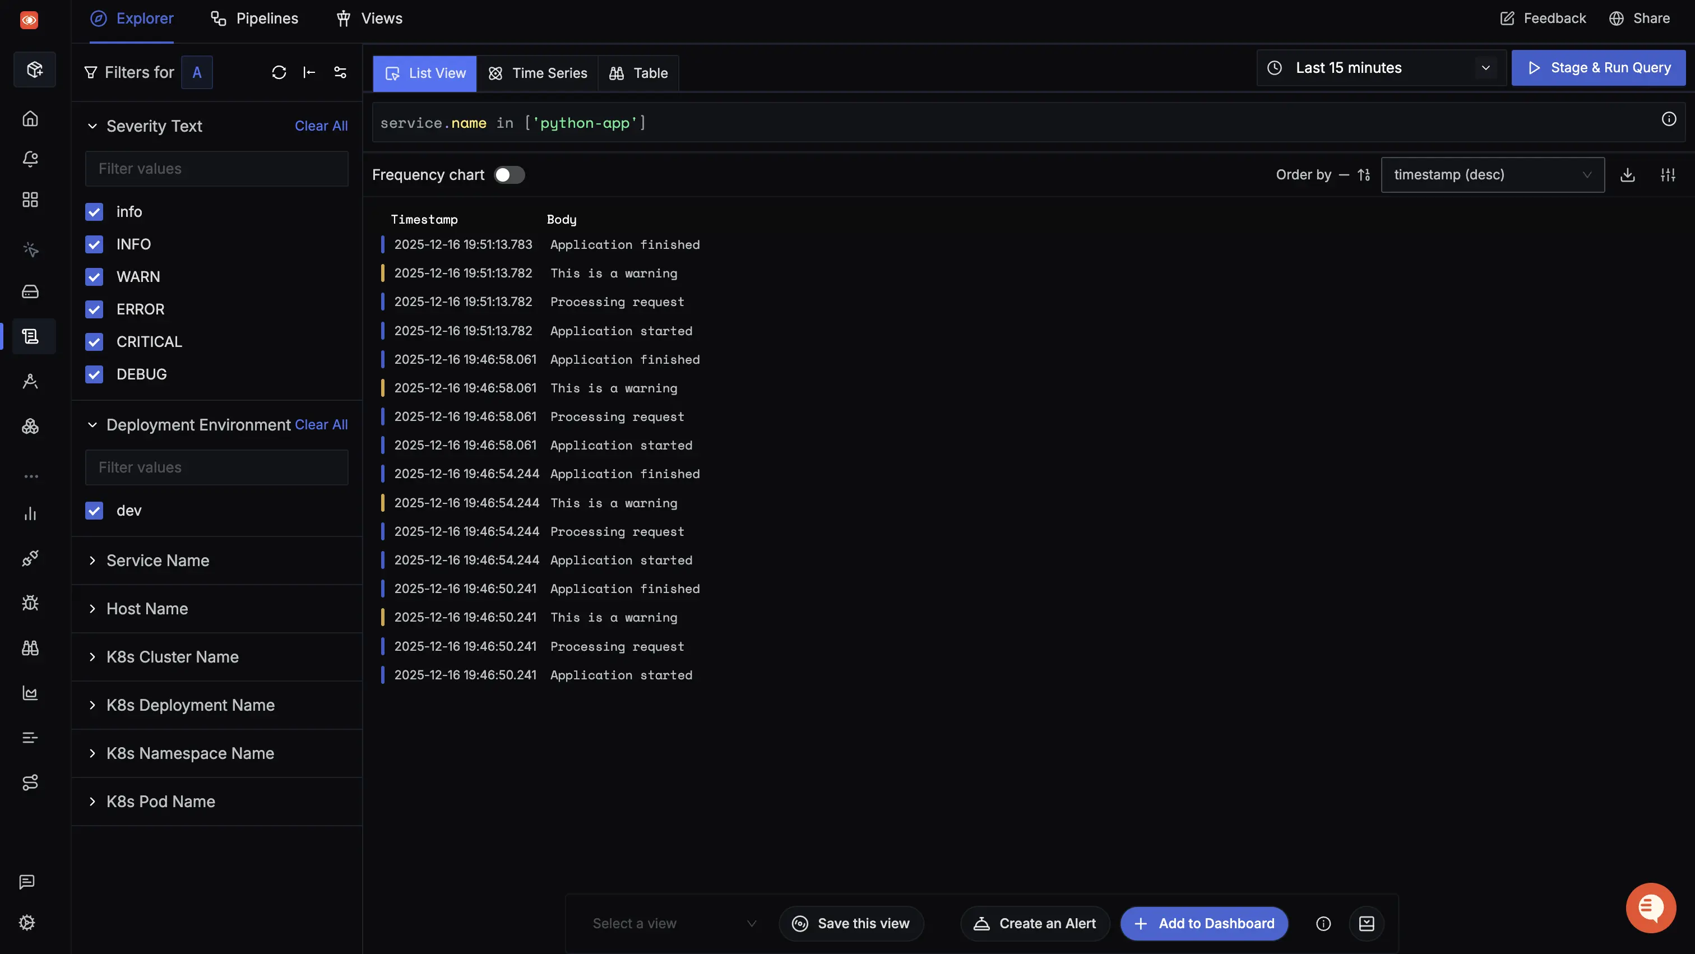Switch to the Pipelines tab
Image resolution: width=1695 pixels, height=954 pixels.
pyautogui.click(x=254, y=18)
